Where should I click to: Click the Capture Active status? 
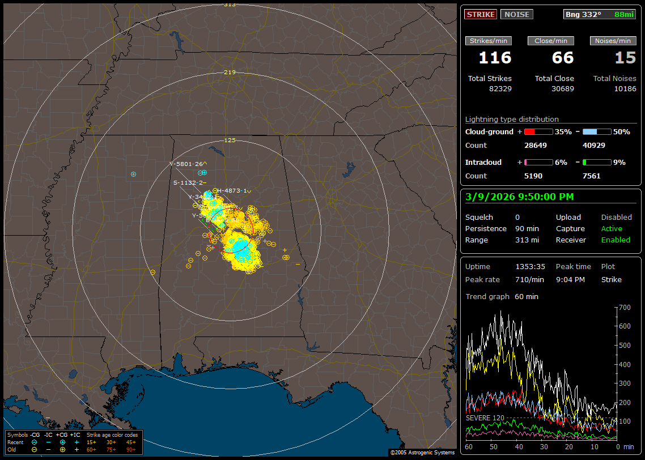click(612, 229)
